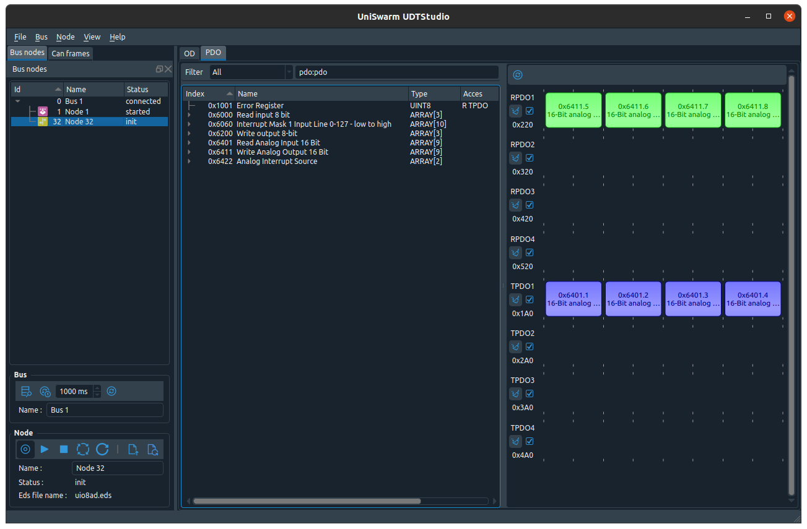Image resolution: width=807 pixels, height=529 pixels.
Task: Clear TPDO2 mapping with broom icon
Action: (x=516, y=346)
